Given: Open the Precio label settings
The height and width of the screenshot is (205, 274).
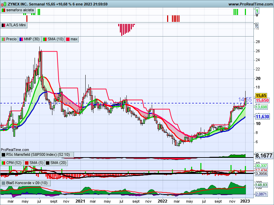Looking at the screenshot, I should [9, 39].
